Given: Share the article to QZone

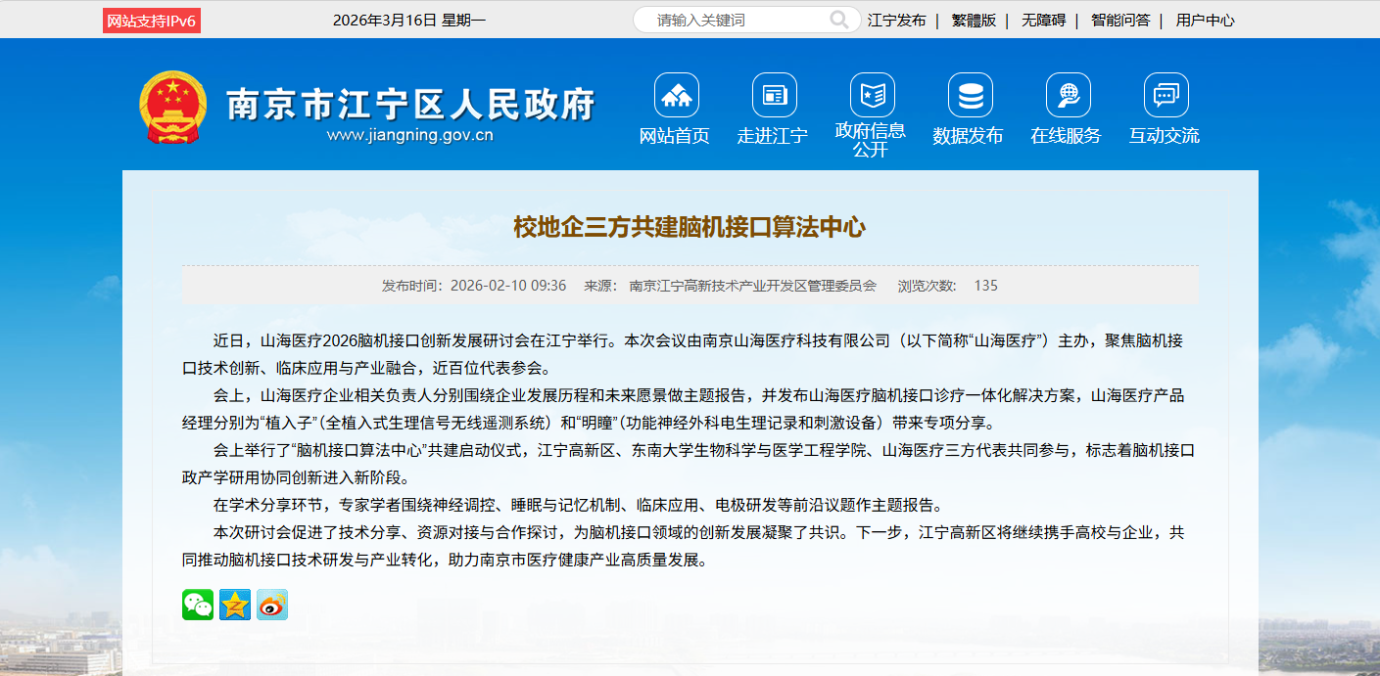Looking at the screenshot, I should coord(235,605).
